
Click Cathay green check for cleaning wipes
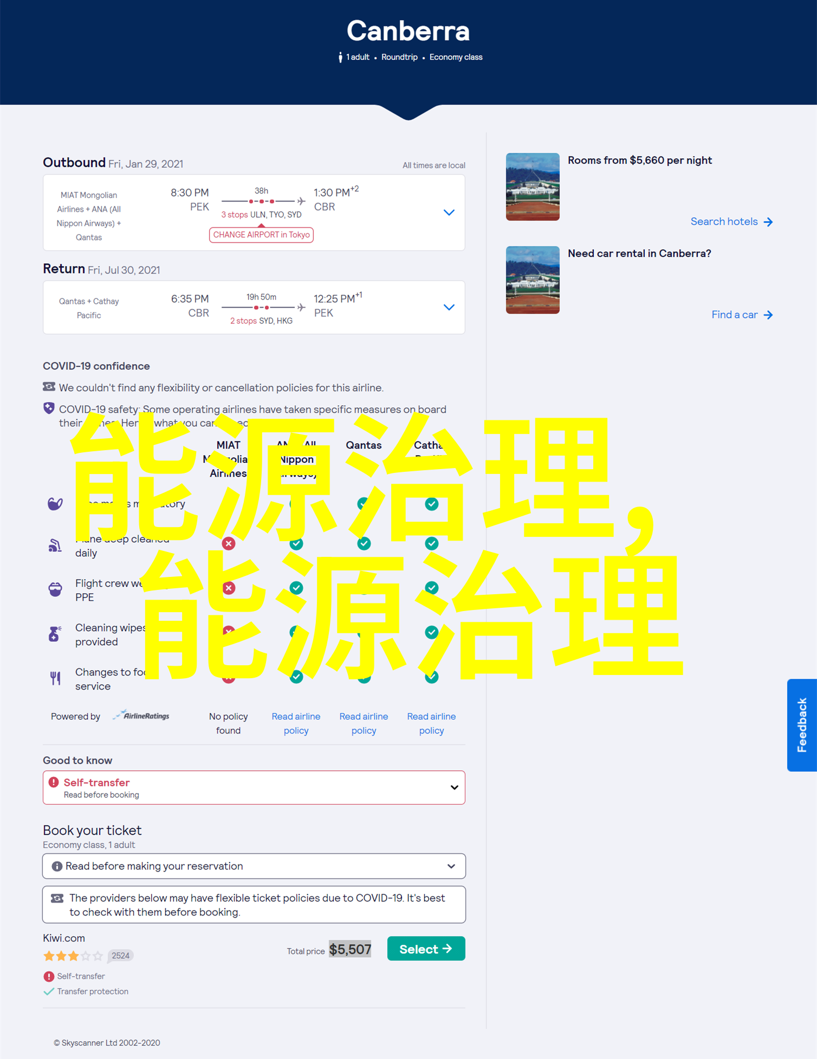[x=432, y=632]
